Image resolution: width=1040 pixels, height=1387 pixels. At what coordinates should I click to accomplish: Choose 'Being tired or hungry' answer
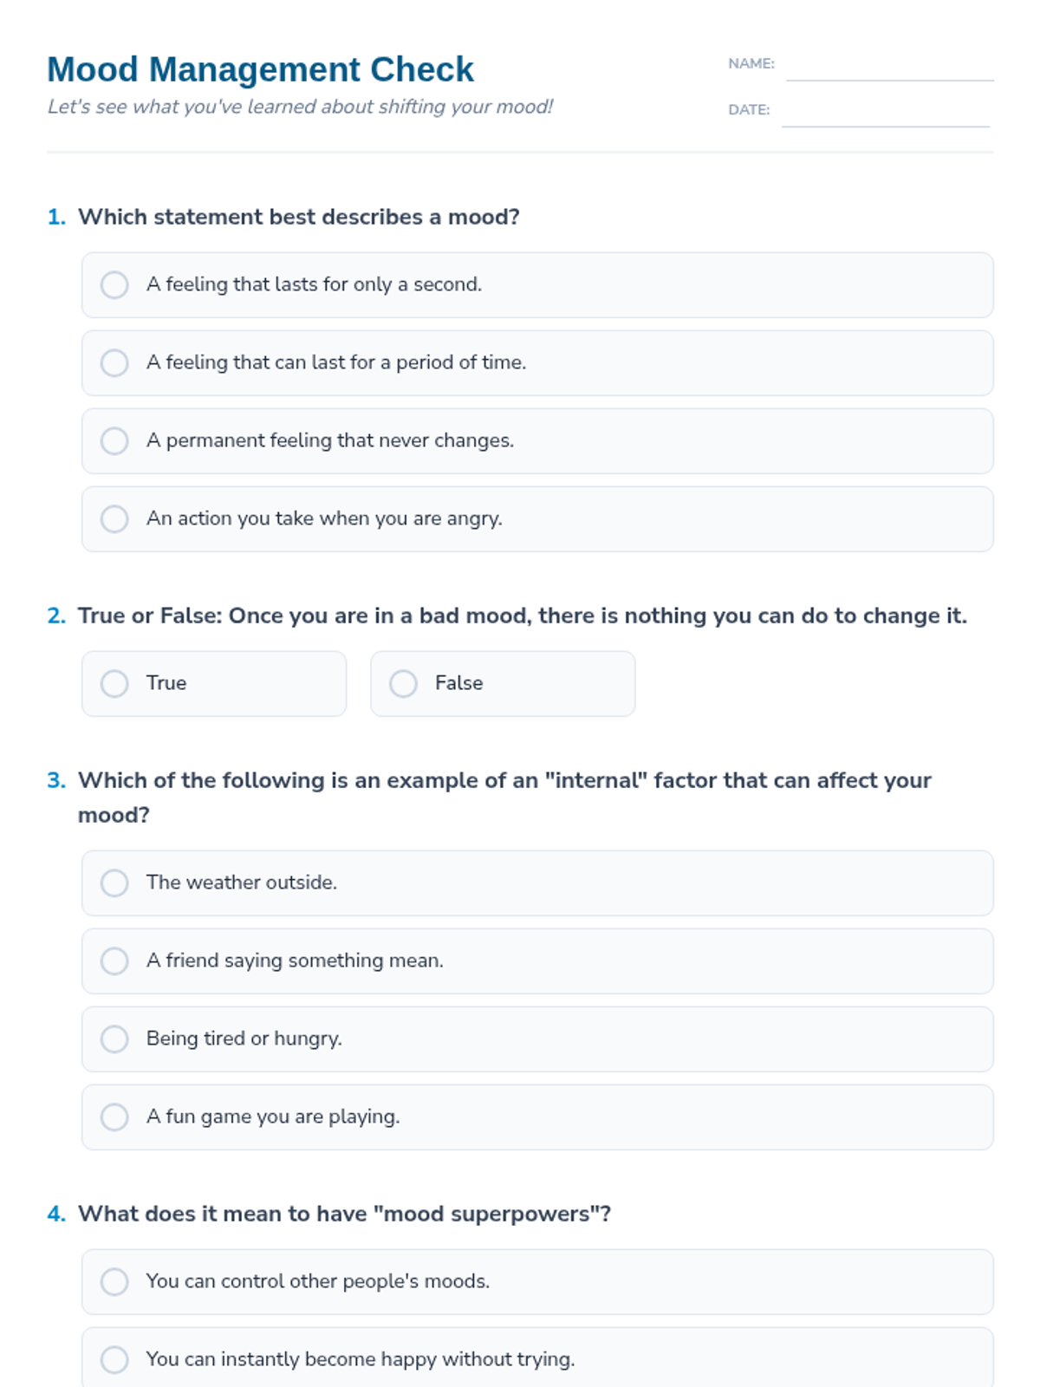click(537, 1039)
